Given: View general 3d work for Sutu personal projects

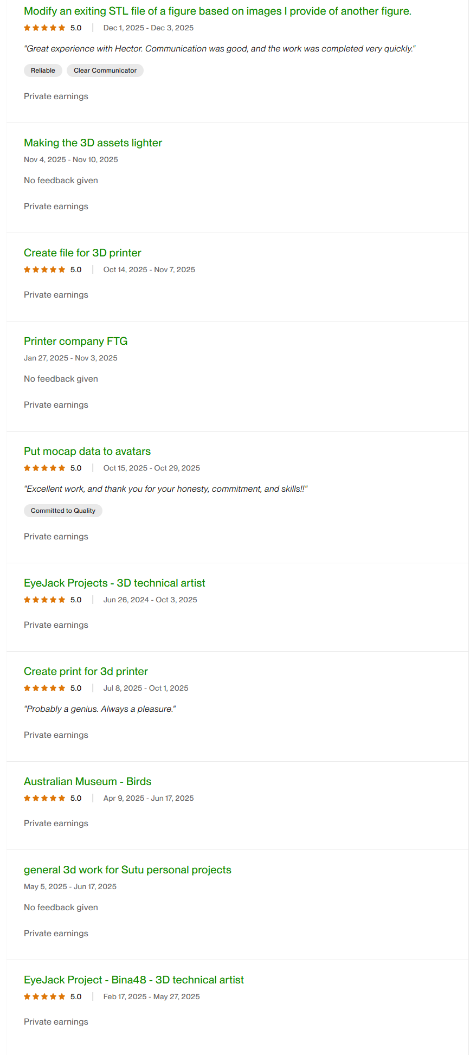Looking at the screenshot, I should click(127, 870).
